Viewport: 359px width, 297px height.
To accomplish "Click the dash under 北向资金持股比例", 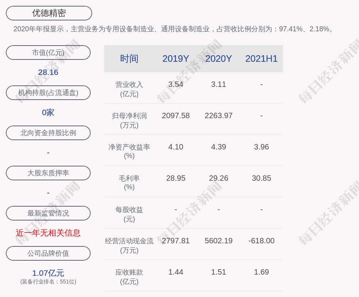I will (x=48, y=153).
